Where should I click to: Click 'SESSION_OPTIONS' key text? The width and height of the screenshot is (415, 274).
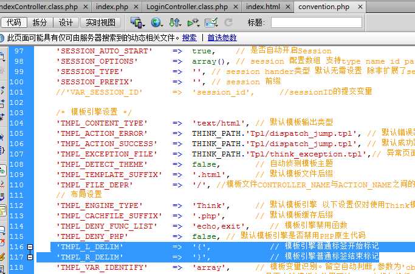tap(97, 61)
